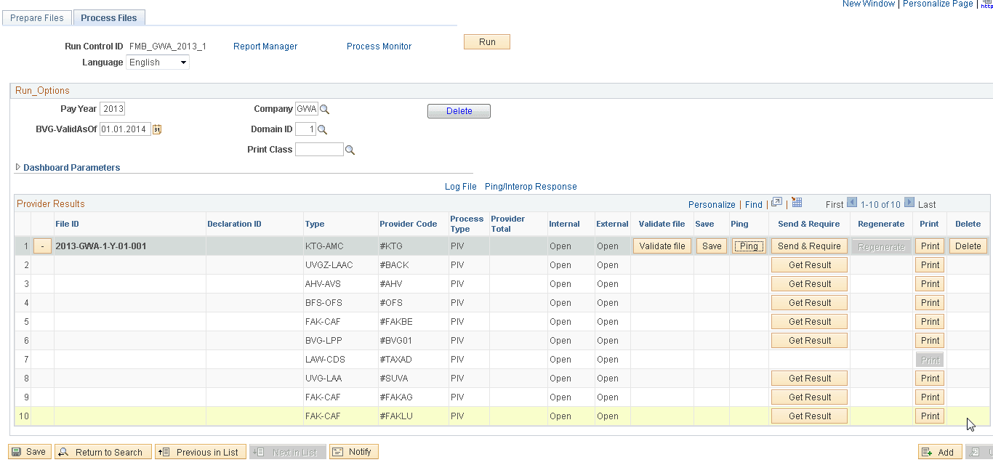Click the Print Class input field

(319, 150)
